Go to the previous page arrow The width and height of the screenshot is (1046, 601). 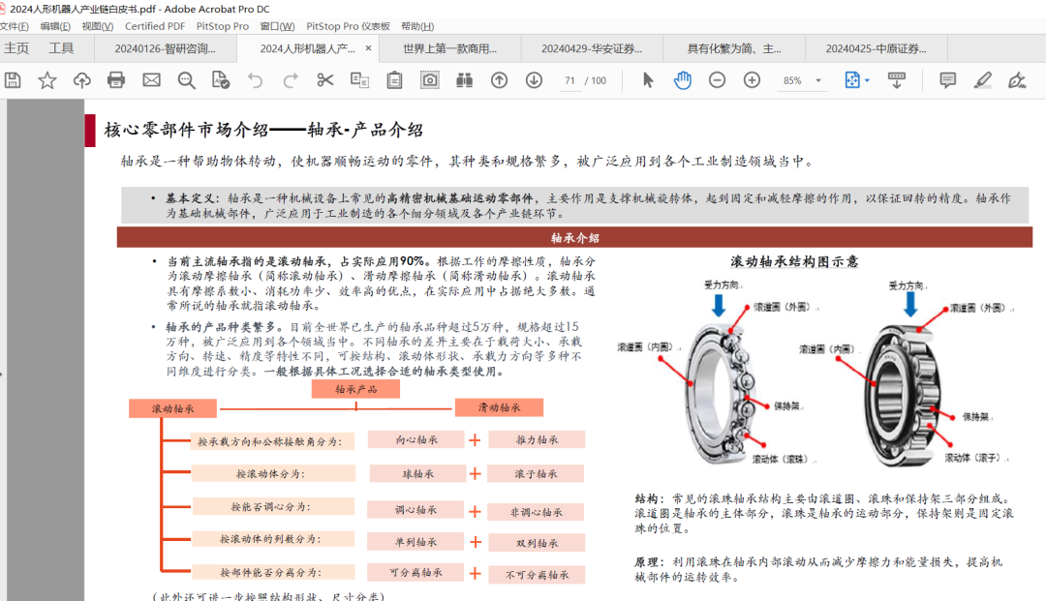pyautogui.click(x=499, y=80)
